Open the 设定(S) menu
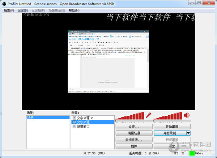This screenshot has width=217, height=158. click(22, 10)
